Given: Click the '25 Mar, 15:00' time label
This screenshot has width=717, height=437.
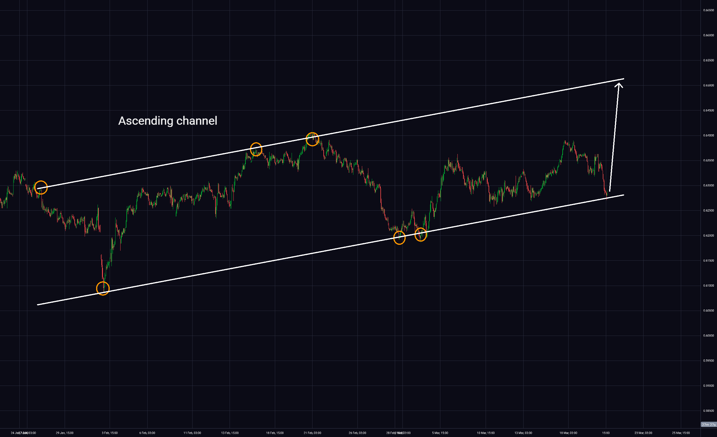Looking at the screenshot, I should tap(681, 433).
